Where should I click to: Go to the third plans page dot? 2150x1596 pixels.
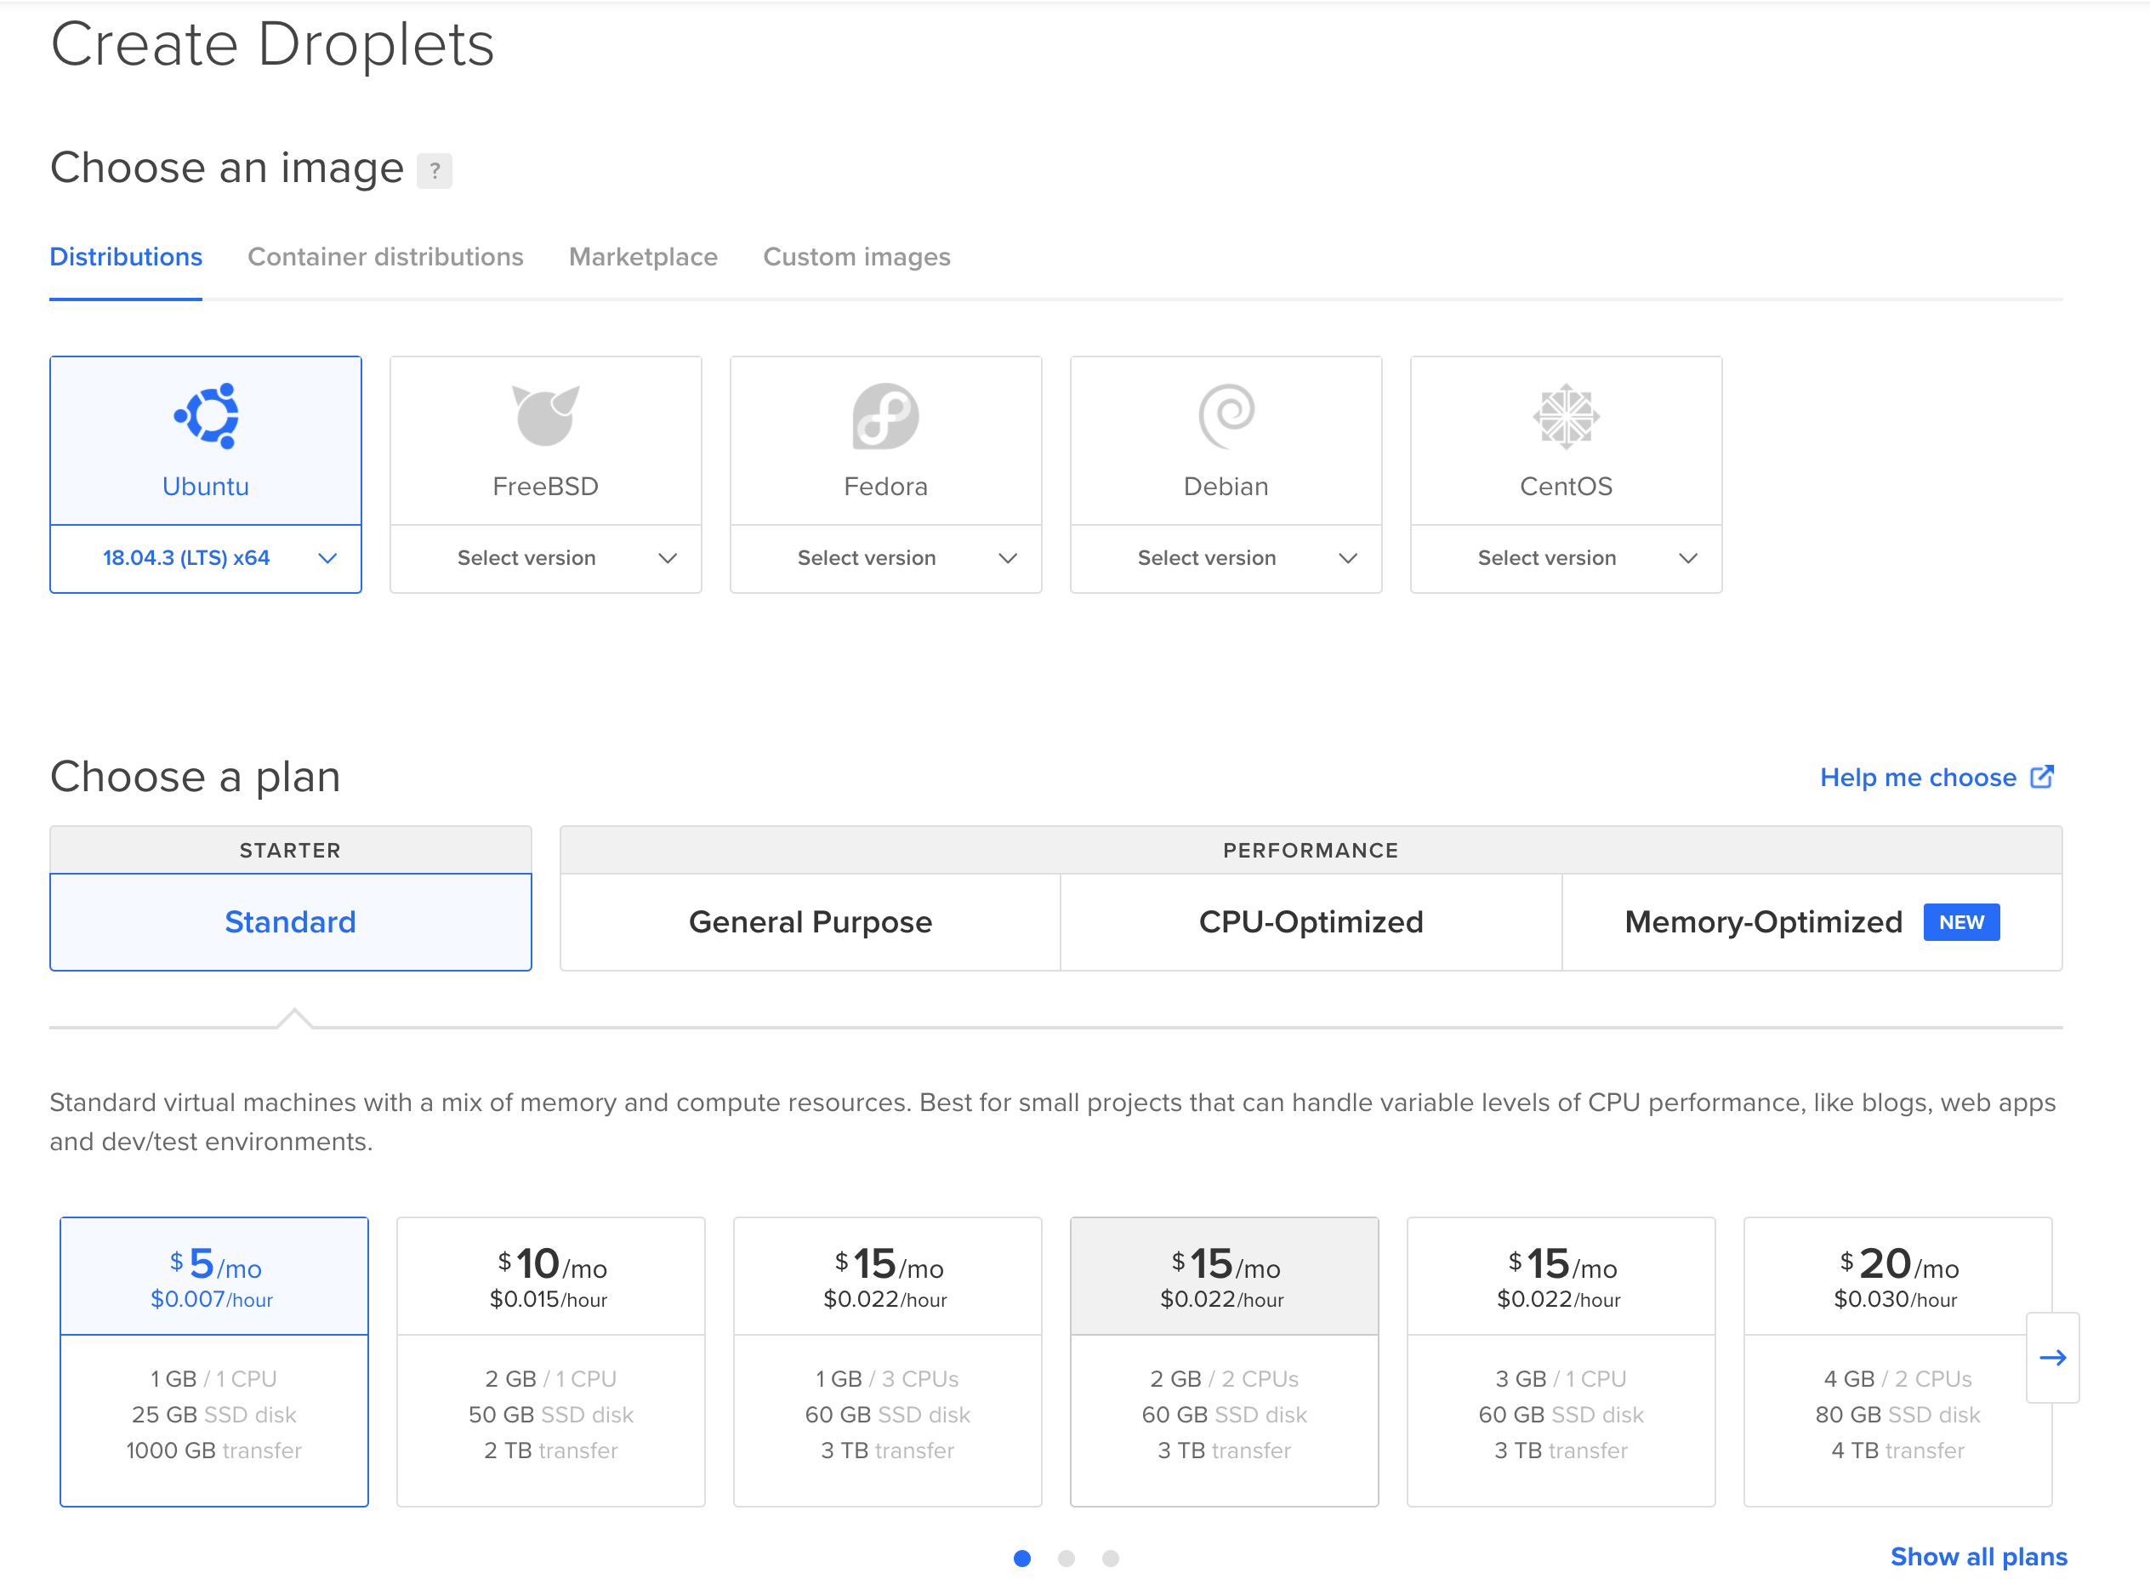[x=1111, y=1559]
